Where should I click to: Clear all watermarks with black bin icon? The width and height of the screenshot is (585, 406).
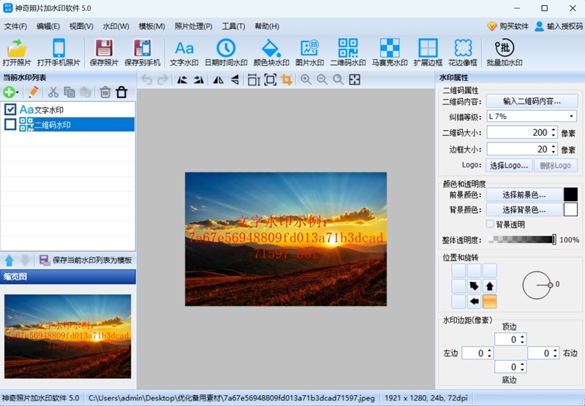(x=121, y=92)
